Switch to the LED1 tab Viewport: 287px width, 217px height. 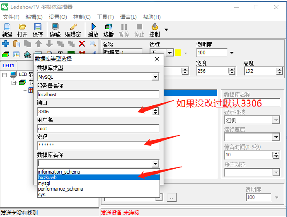coord(8,65)
